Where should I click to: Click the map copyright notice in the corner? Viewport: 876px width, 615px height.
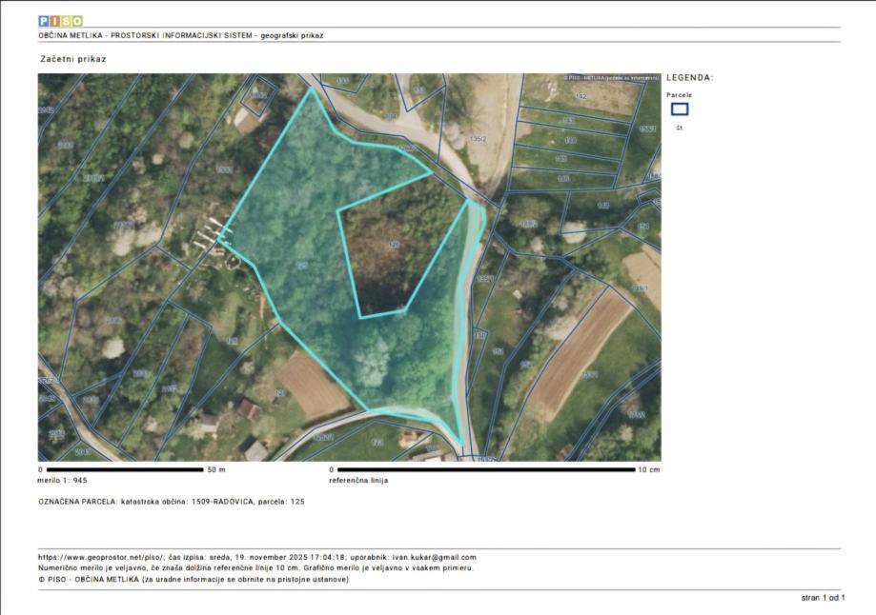point(611,78)
